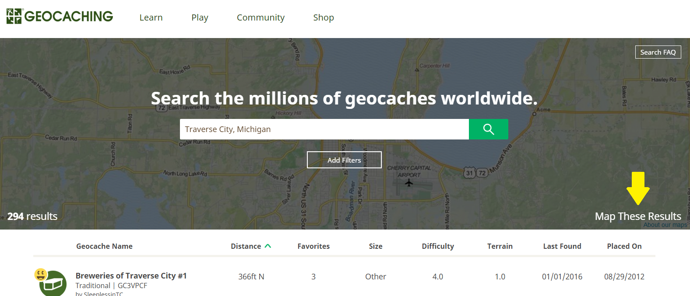690x296 pixels.
Task: Sort results by Favorites
Action: 313,246
